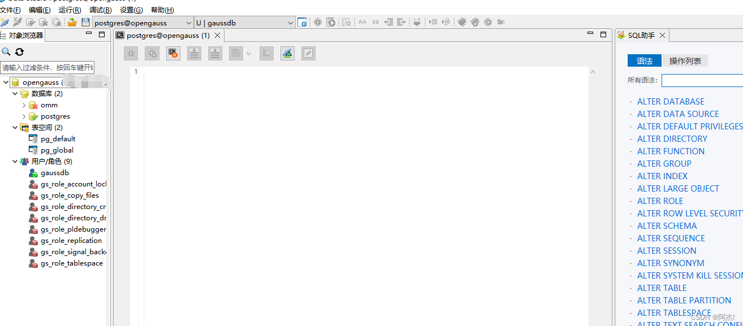Switch to the 语法 tab

[x=645, y=61]
